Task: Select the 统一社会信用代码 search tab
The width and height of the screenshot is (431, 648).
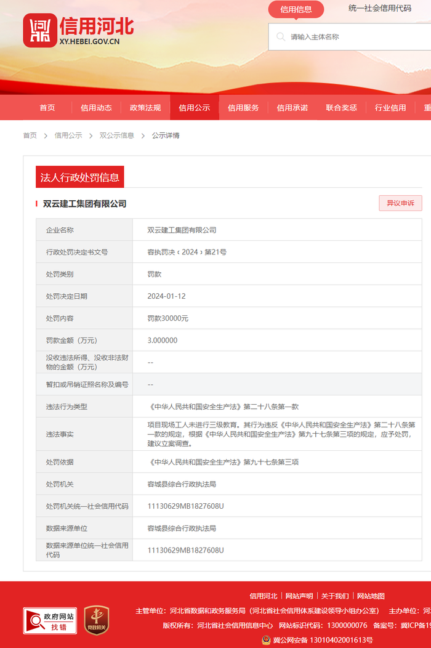Action: [x=380, y=8]
